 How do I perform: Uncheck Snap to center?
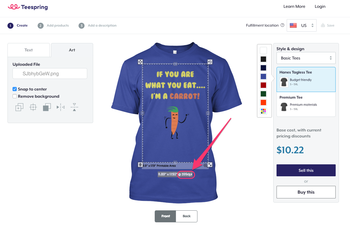[x=15, y=89]
